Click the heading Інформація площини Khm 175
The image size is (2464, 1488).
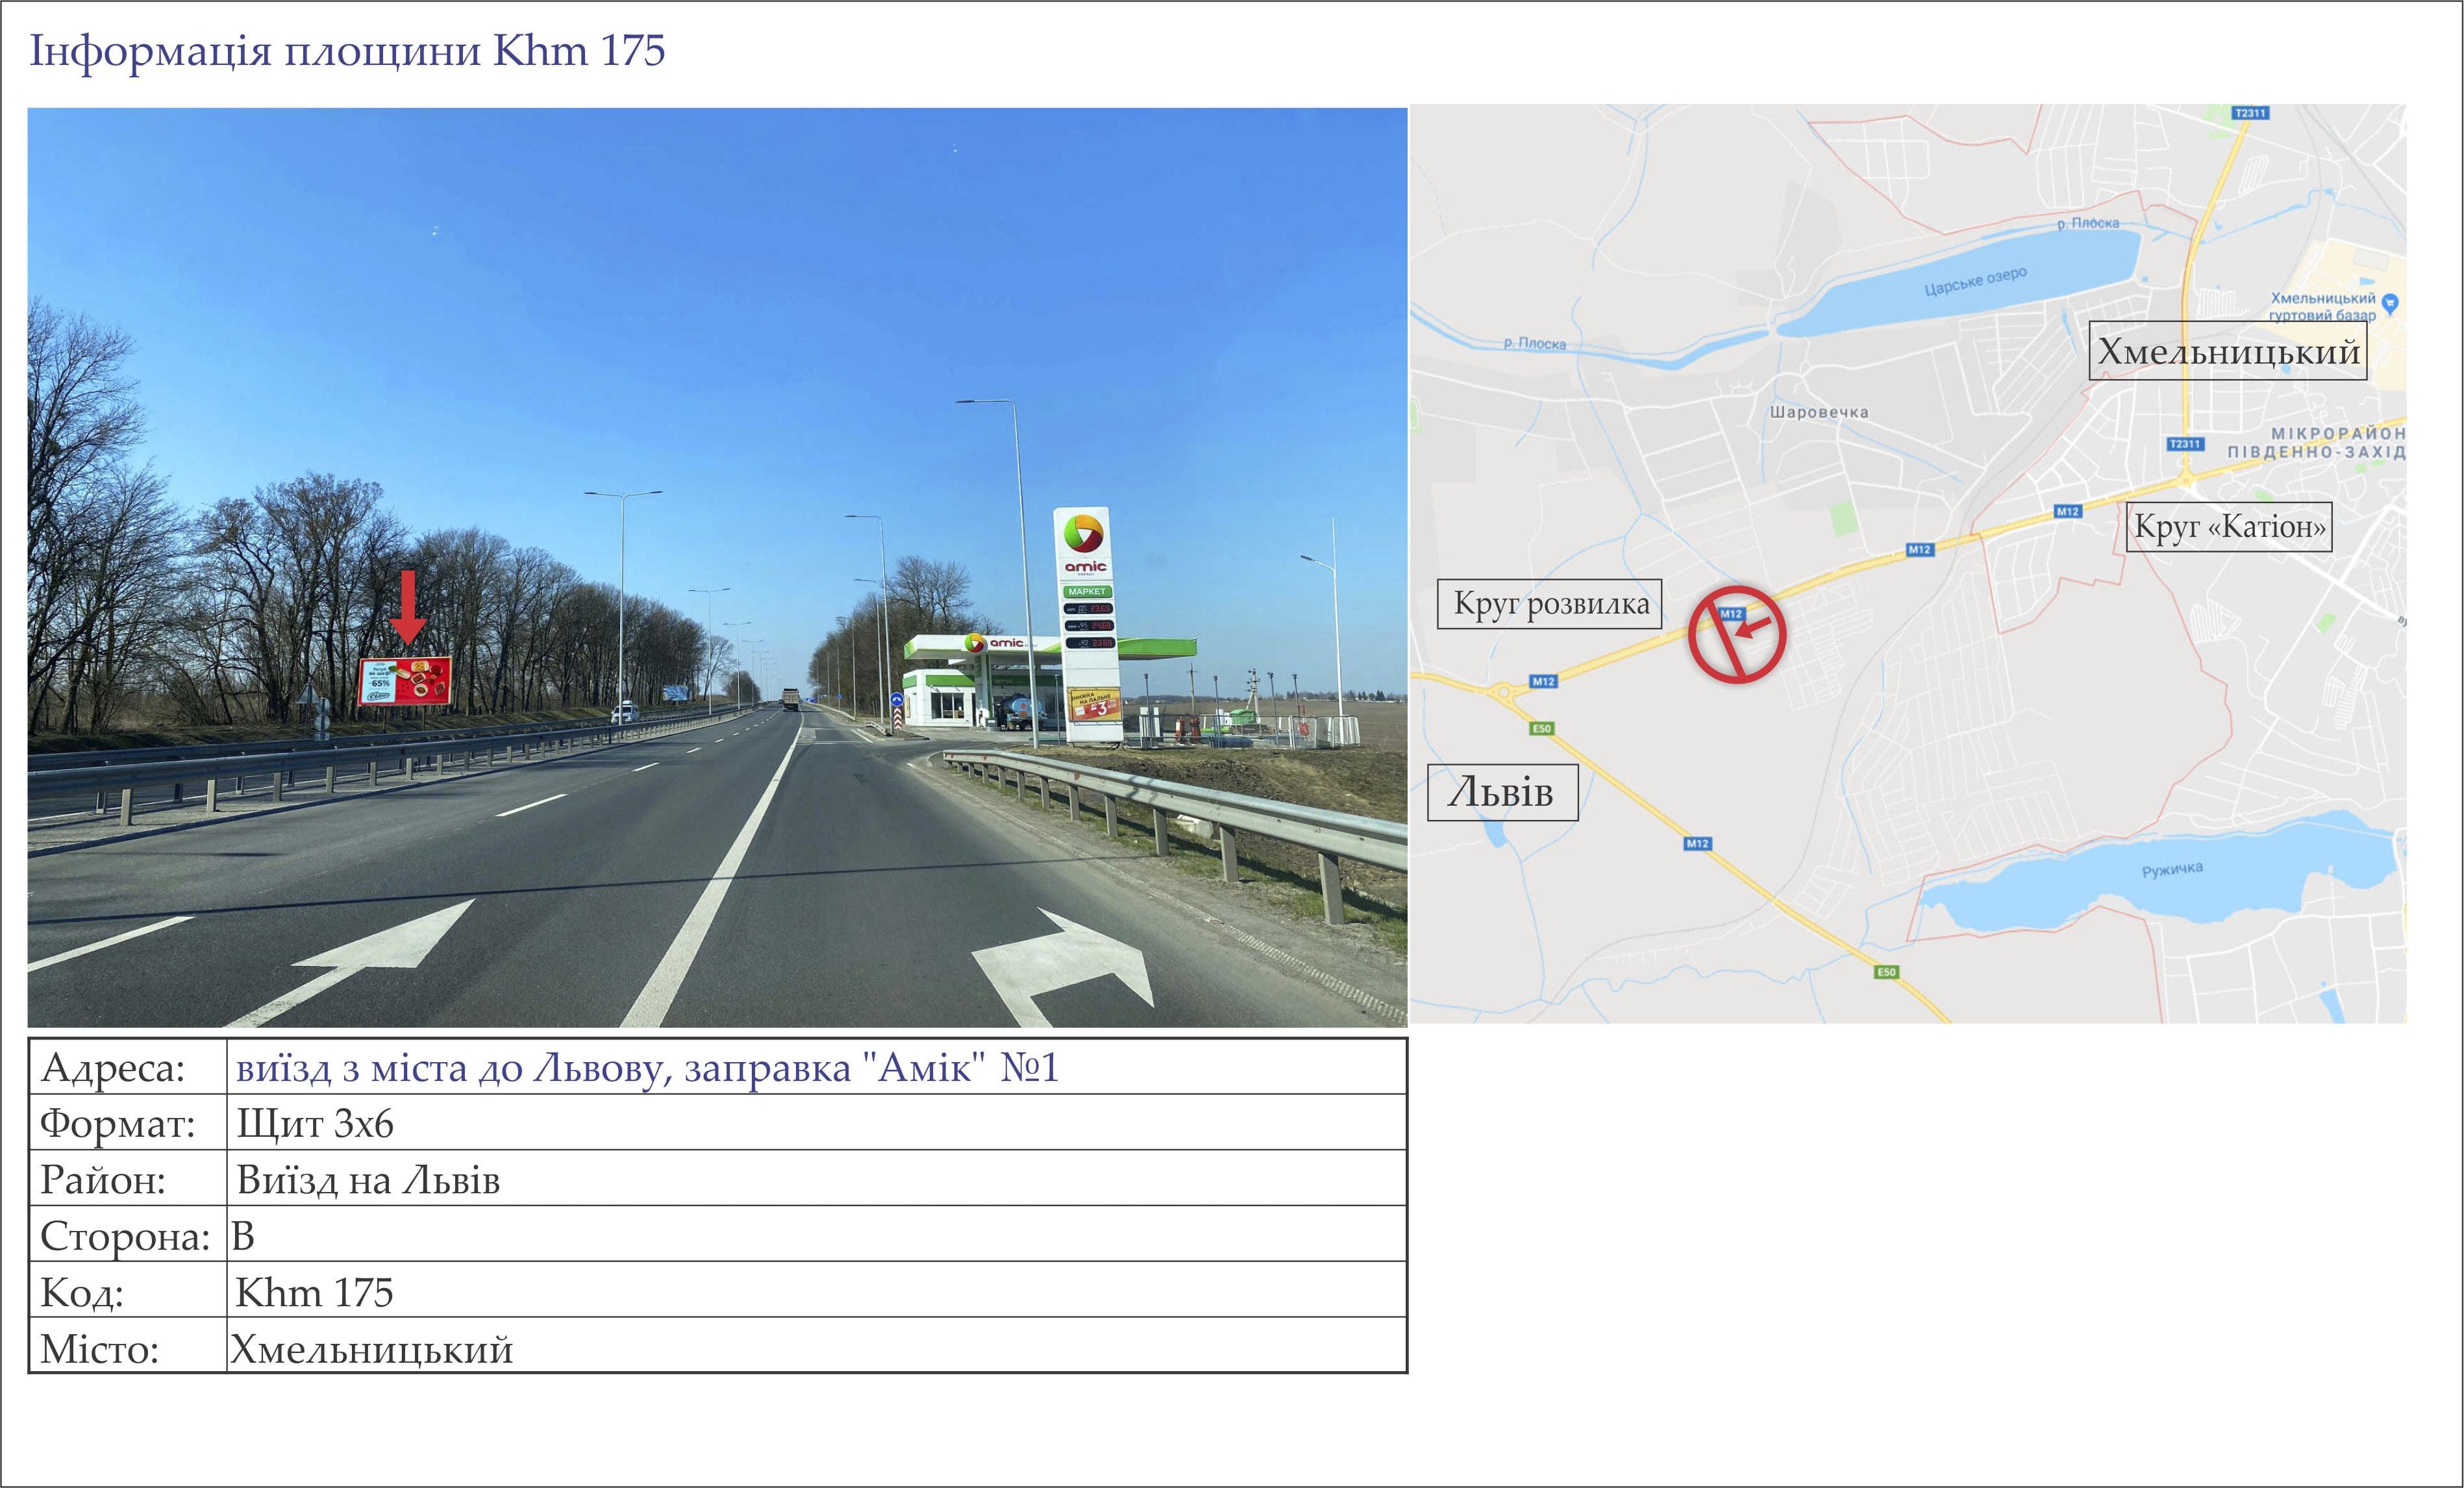click(347, 50)
